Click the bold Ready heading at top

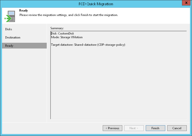(x=23, y=11)
